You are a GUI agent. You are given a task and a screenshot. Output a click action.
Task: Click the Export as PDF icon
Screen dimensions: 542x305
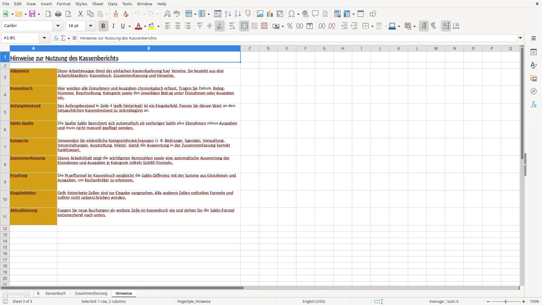48,14
